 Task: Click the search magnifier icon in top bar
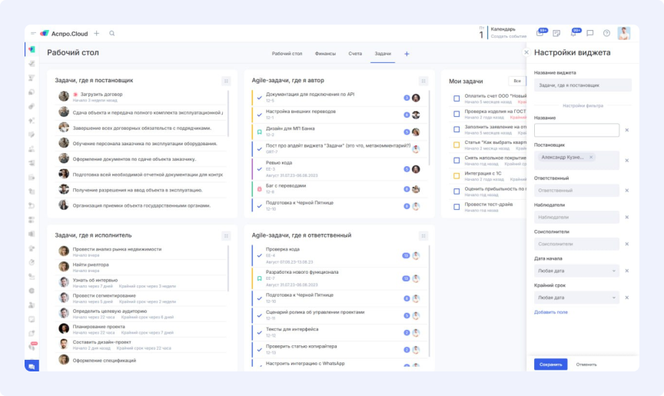click(112, 34)
